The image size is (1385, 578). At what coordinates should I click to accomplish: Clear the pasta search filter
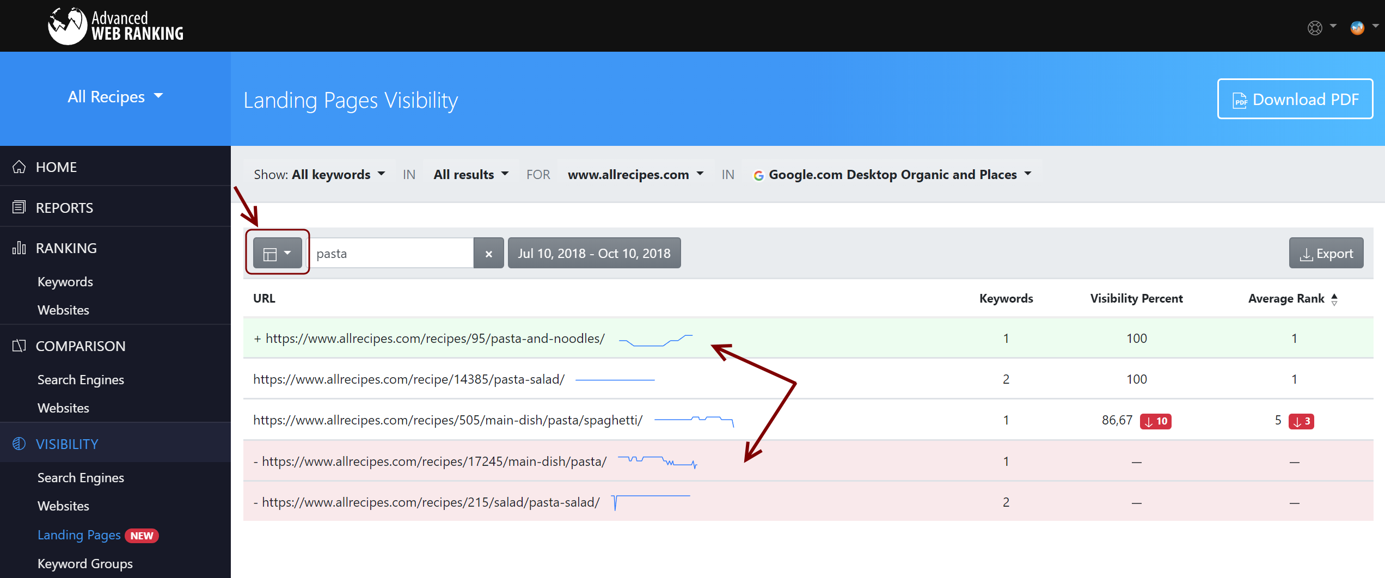488,253
